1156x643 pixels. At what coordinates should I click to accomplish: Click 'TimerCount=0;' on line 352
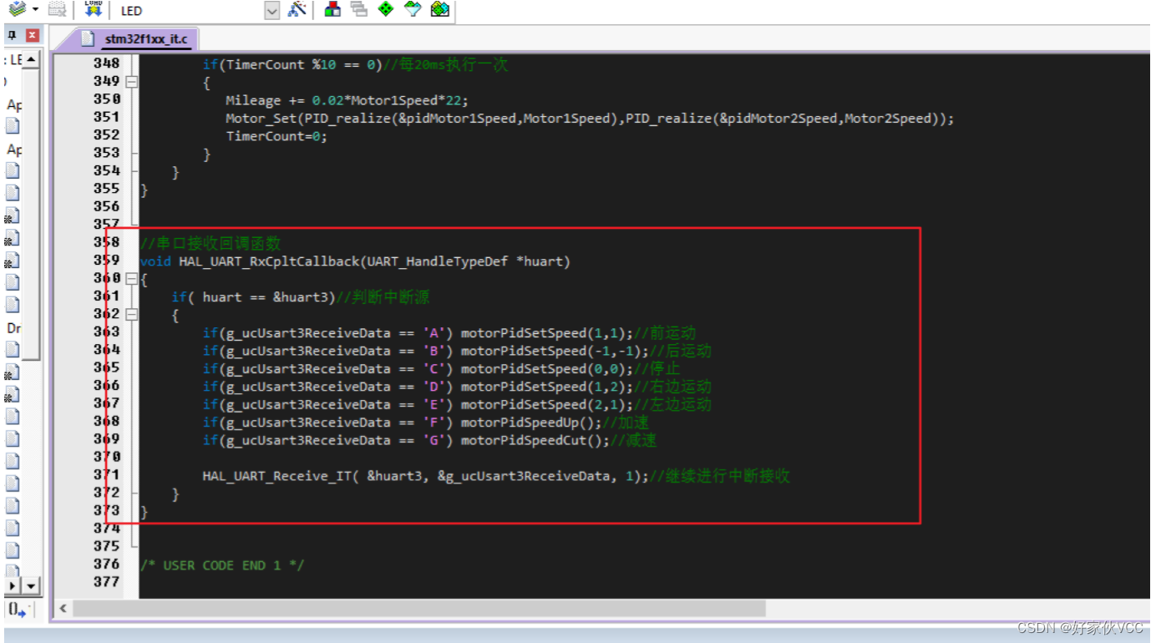click(276, 136)
